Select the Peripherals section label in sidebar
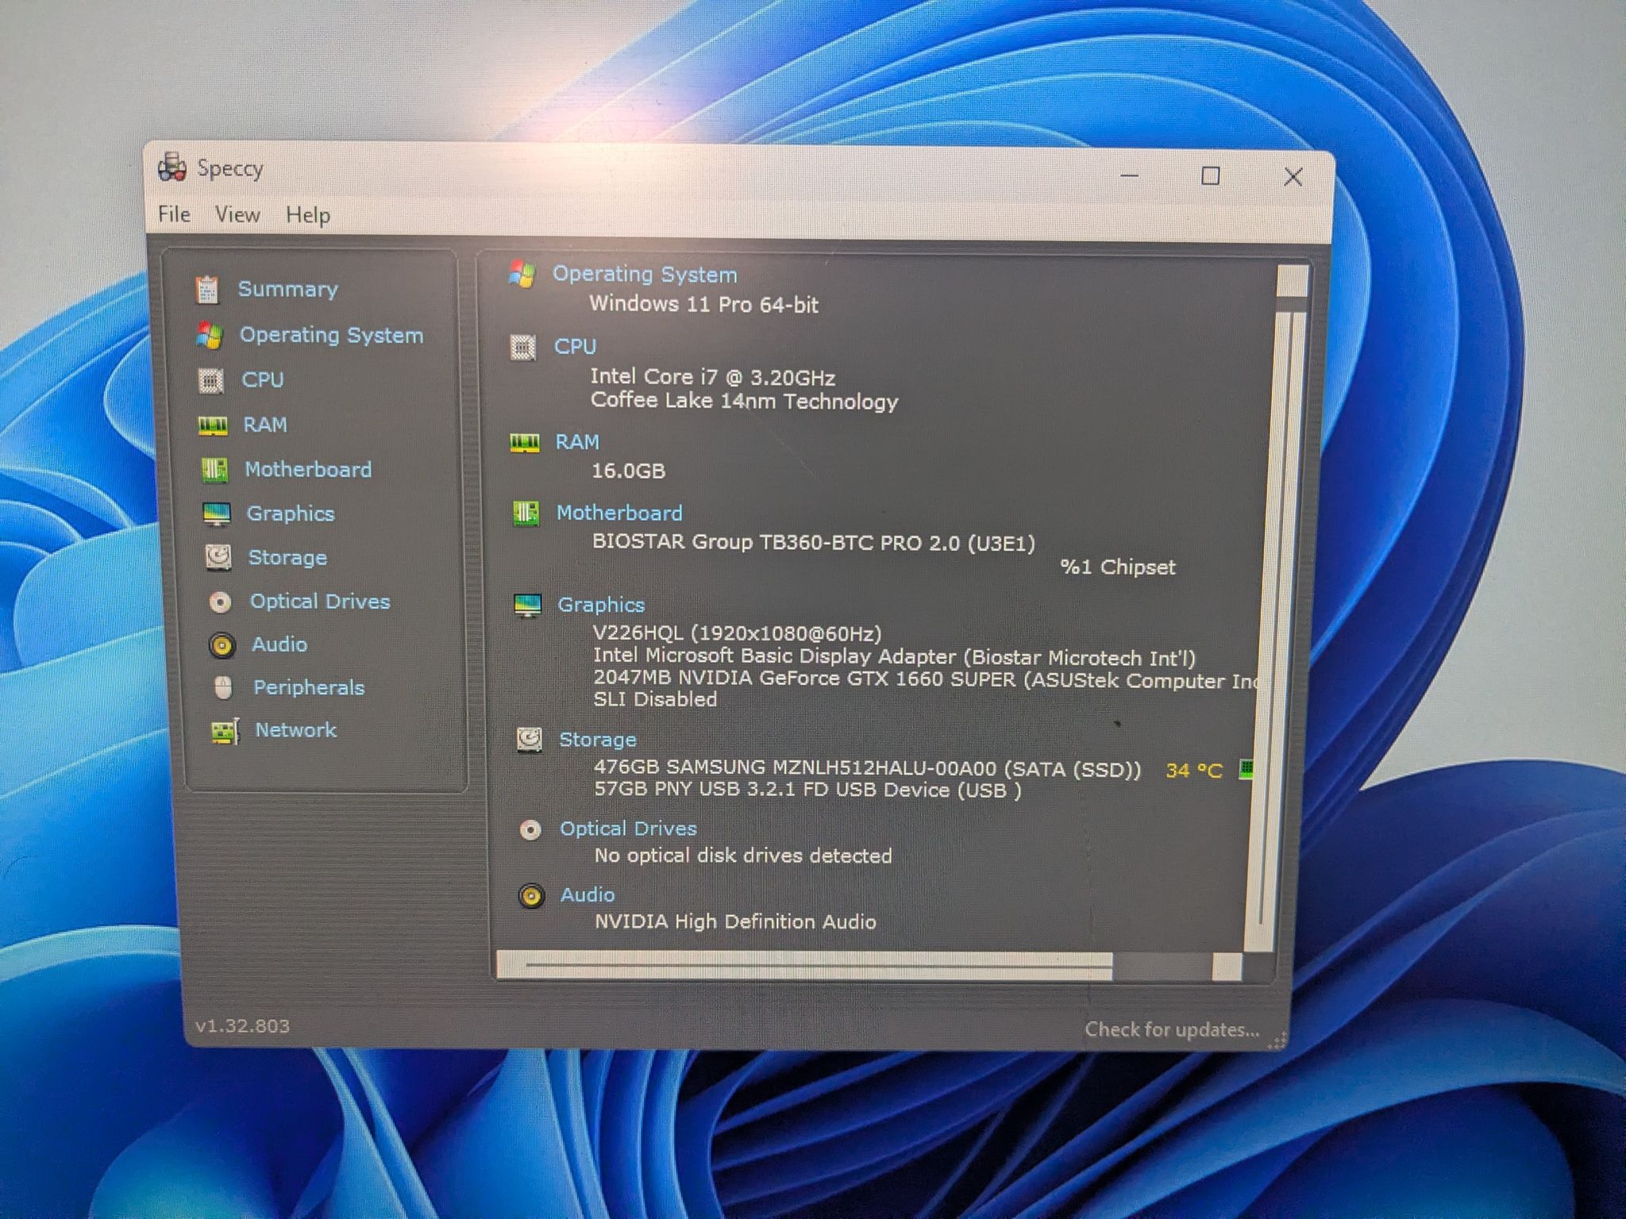The width and height of the screenshot is (1626, 1219). coord(309,688)
